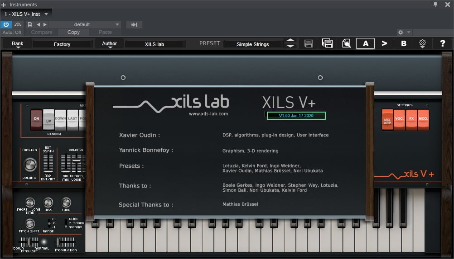Step through presets with up/down arrows
Screen dimensions: 454x259
point(290,43)
